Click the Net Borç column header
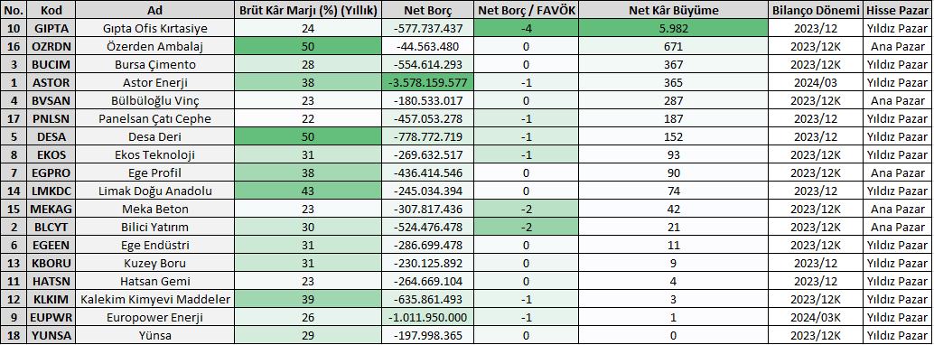This screenshot has width=934, height=345. [427, 10]
